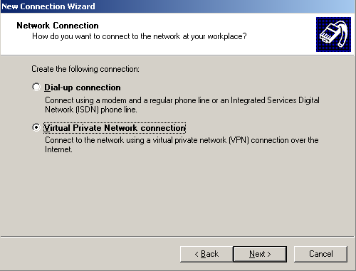Click the VPN over Internet description text
The image size is (356, 271).
tap(182, 144)
